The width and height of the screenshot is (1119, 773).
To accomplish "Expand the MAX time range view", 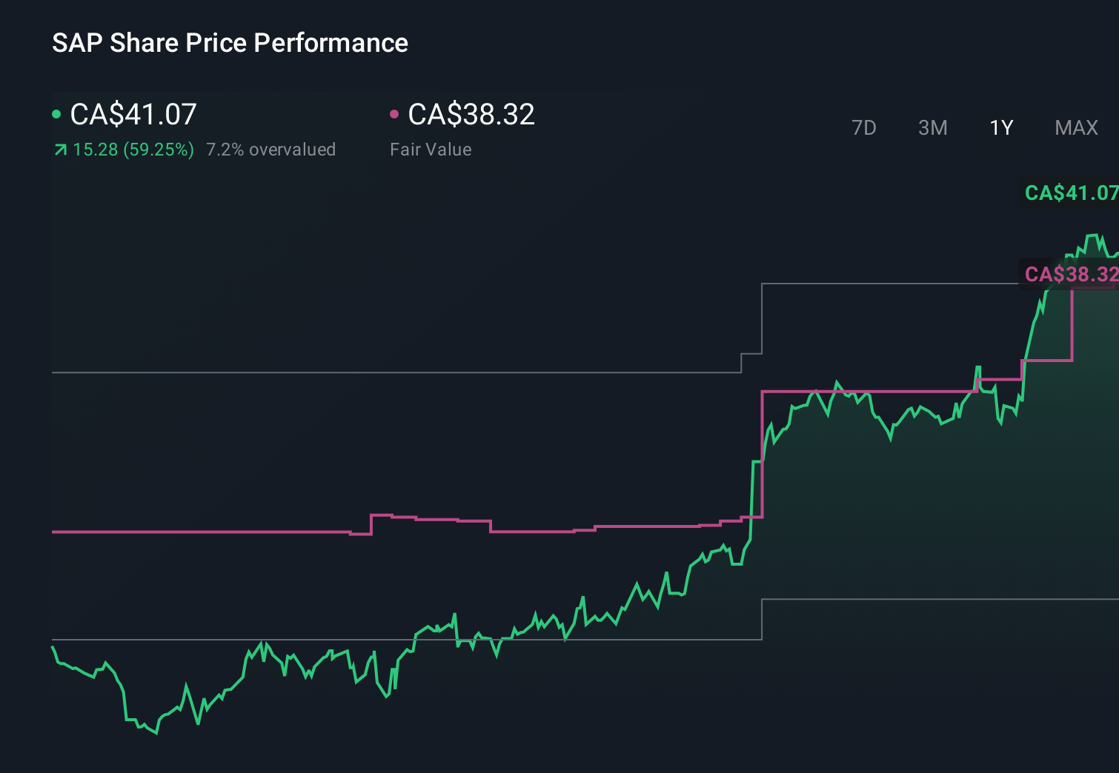I will (1075, 127).
